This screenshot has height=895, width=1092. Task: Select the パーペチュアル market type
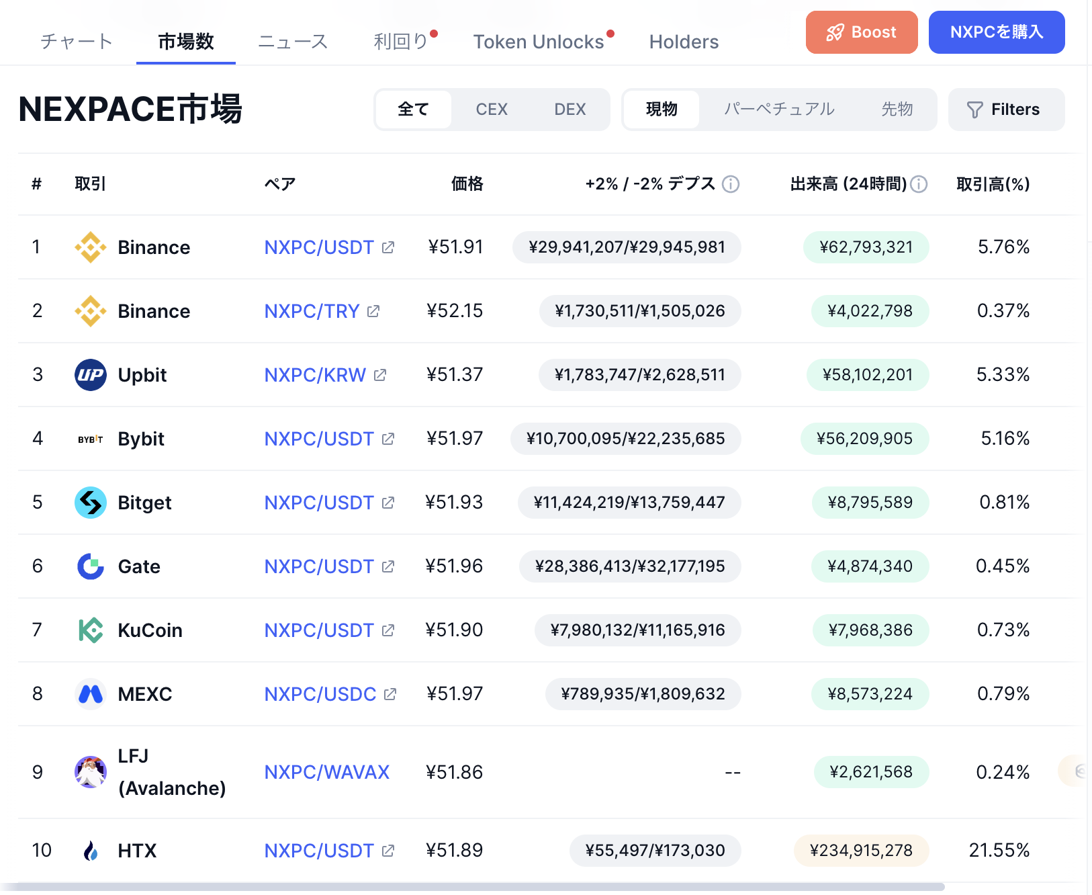(779, 110)
